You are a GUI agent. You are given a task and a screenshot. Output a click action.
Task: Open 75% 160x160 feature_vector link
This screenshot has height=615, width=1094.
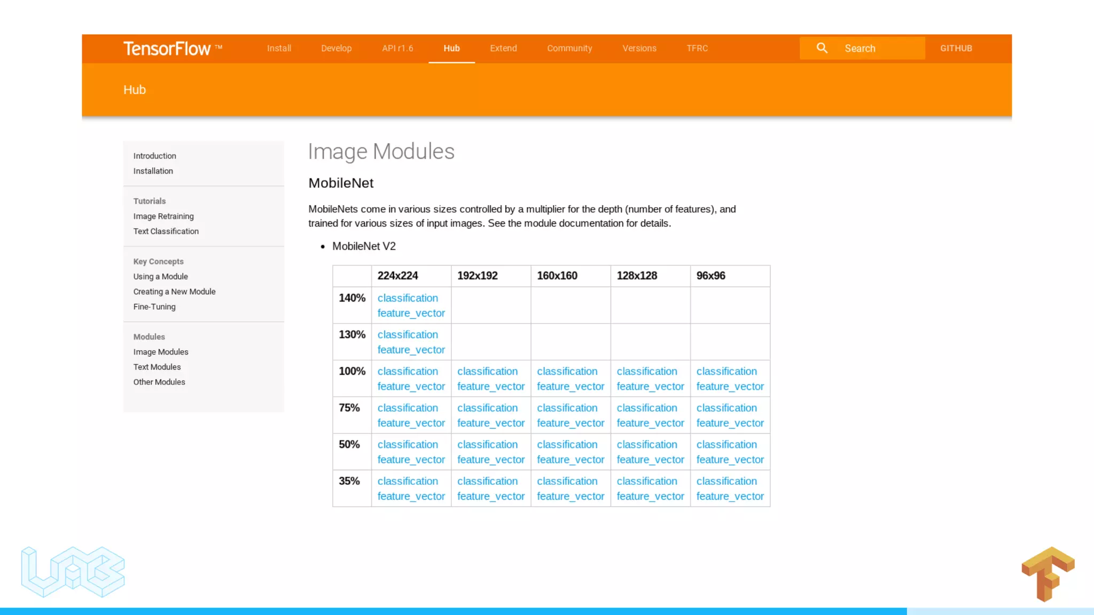point(571,423)
